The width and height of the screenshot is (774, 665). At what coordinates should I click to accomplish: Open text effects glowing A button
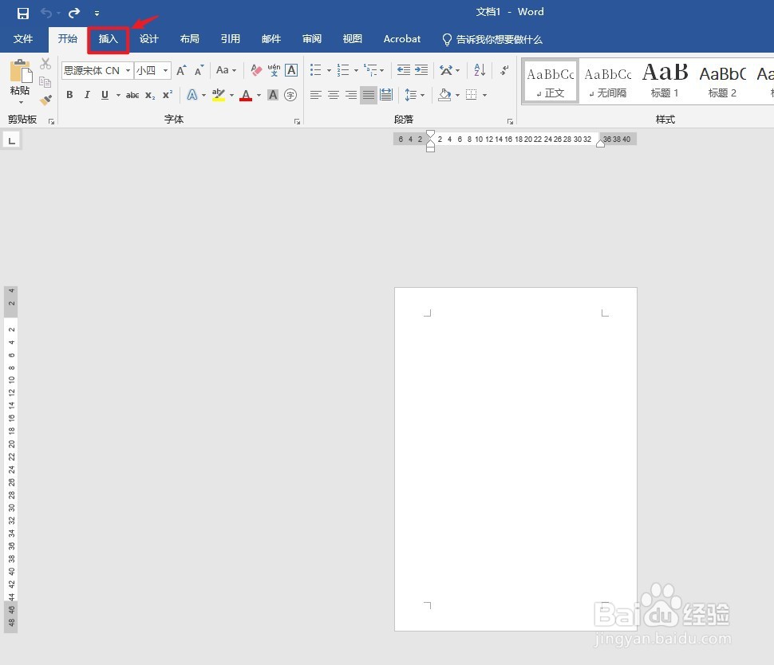coord(192,95)
